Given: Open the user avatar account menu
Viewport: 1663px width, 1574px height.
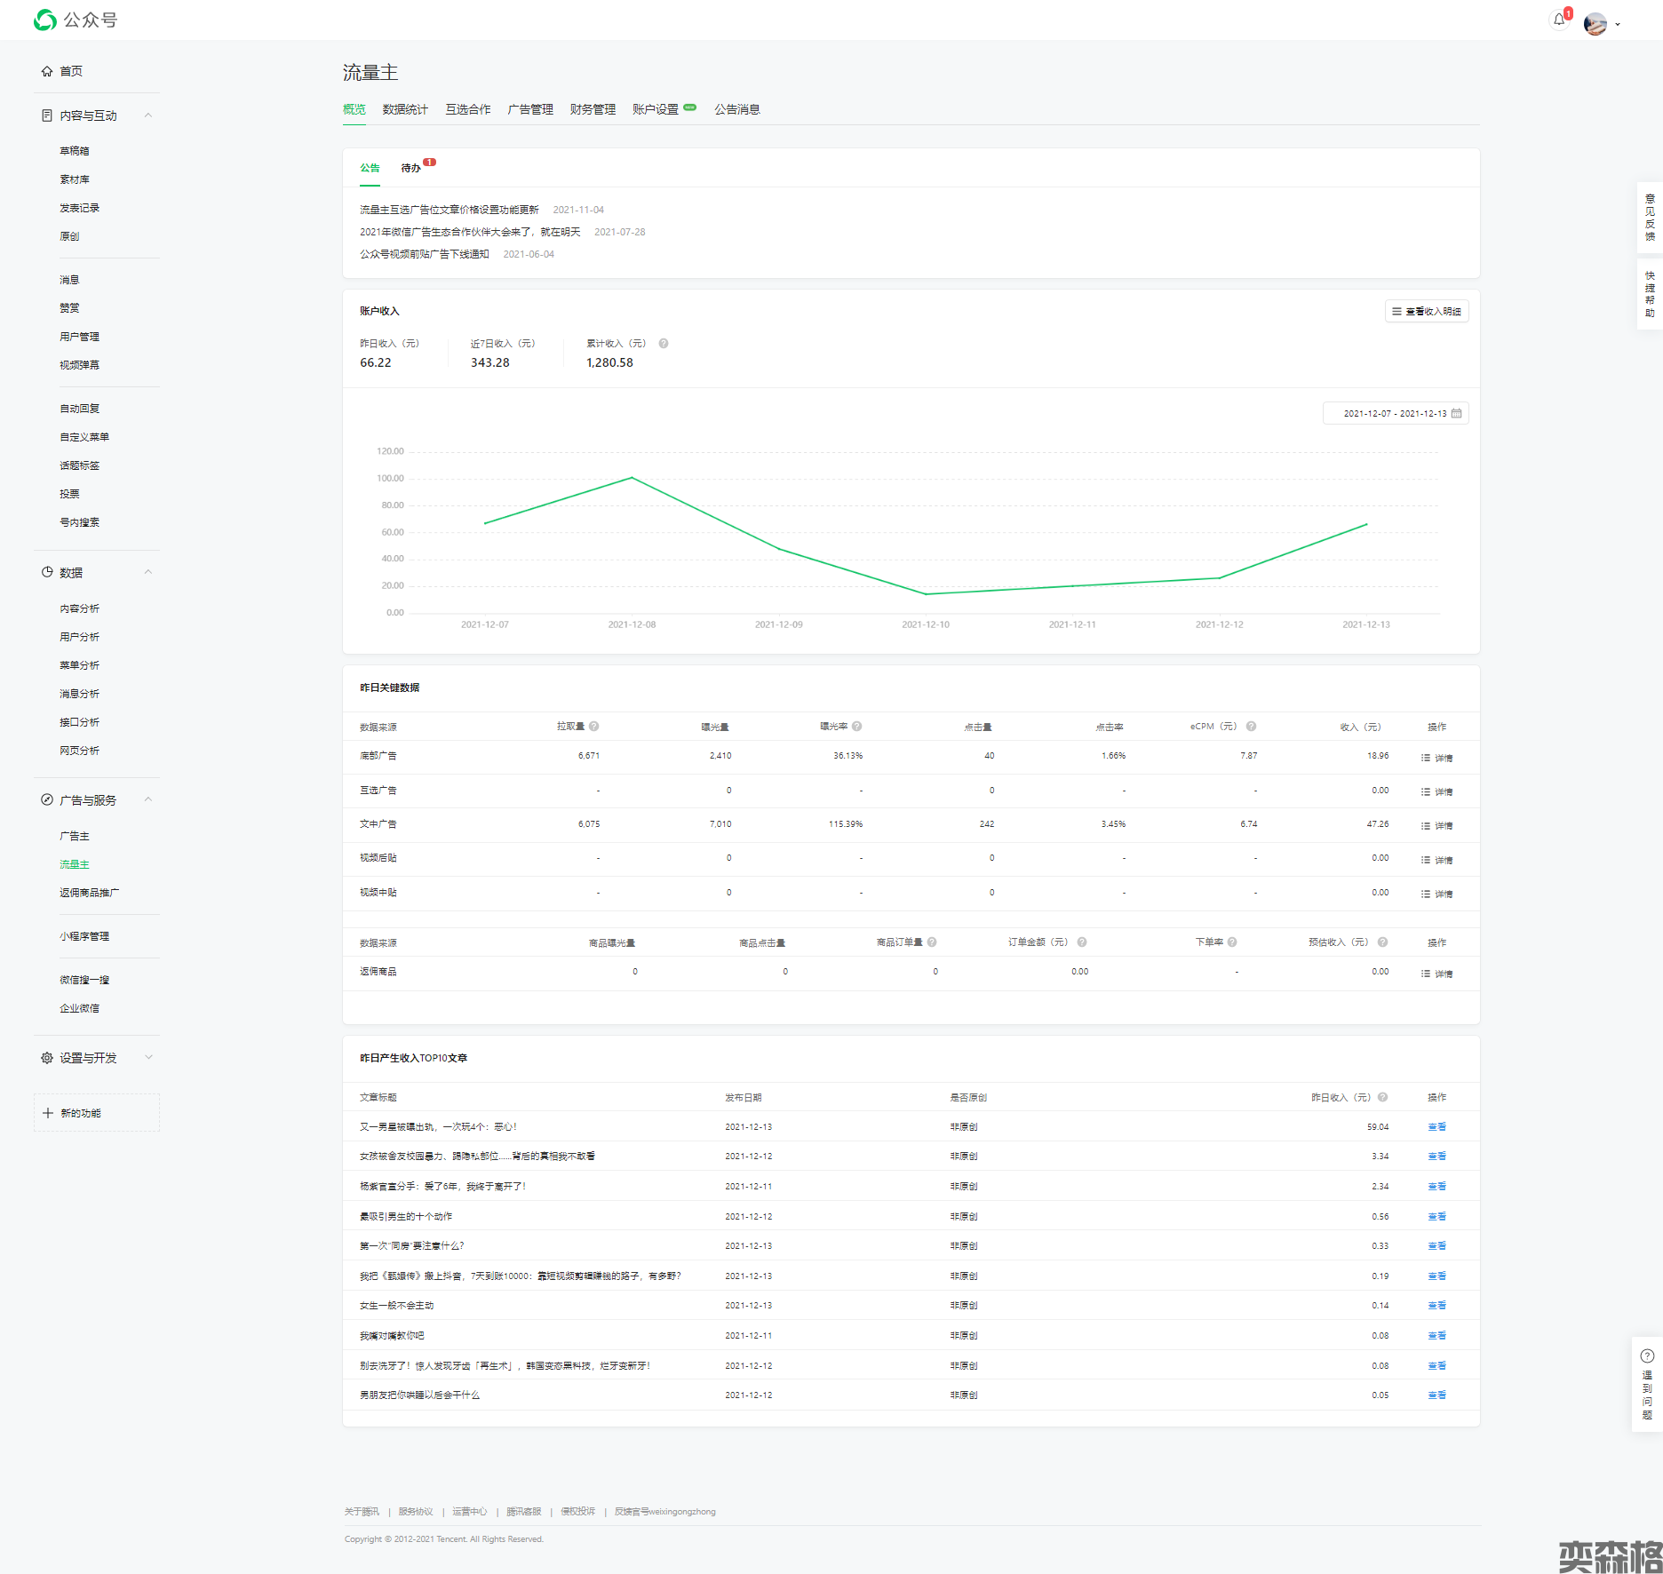Looking at the screenshot, I should [x=1596, y=24].
